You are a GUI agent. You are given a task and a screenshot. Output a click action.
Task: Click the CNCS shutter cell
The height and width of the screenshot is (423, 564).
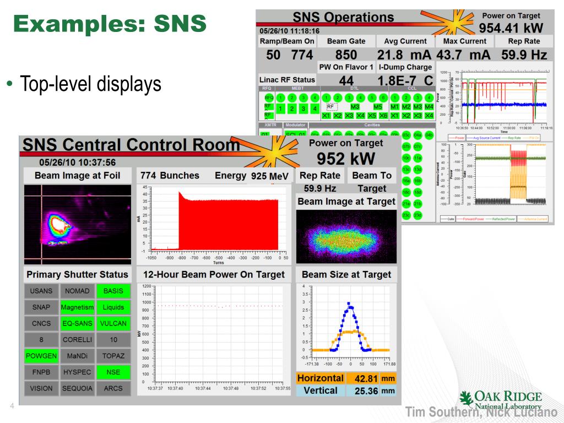[41, 323]
